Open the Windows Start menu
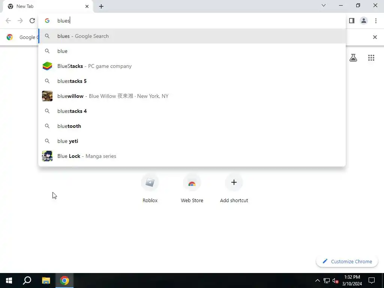The width and height of the screenshot is (384, 288). tap(9, 280)
